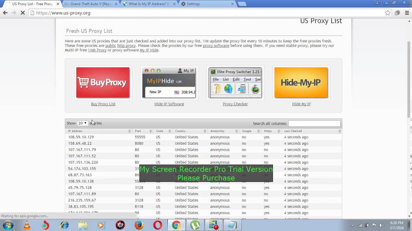
Task: Open the Windows Start menu
Action: pyautogui.click(x=8, y=225)
